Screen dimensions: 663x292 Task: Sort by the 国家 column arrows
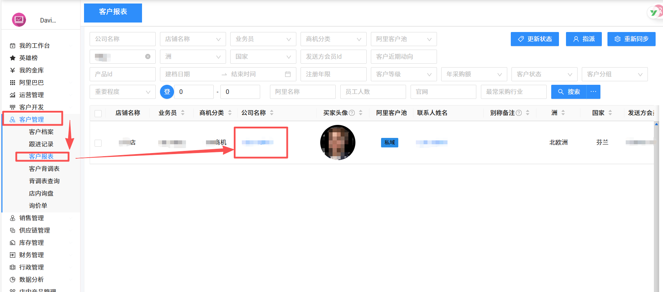pyautogui.click(x=610, y=113)
